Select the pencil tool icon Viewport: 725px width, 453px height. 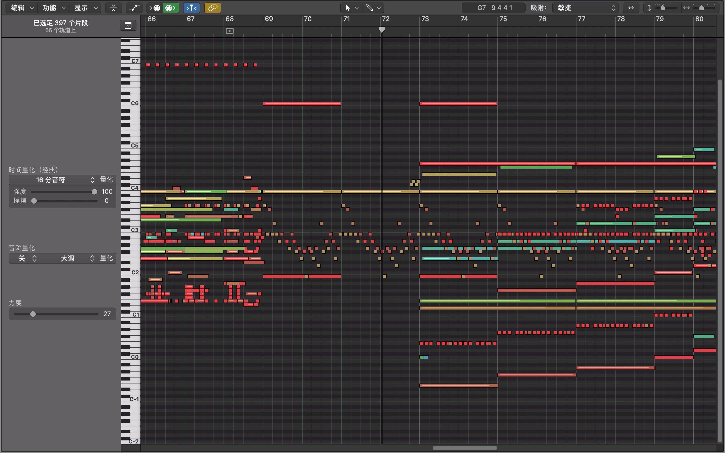pos(370,8)
